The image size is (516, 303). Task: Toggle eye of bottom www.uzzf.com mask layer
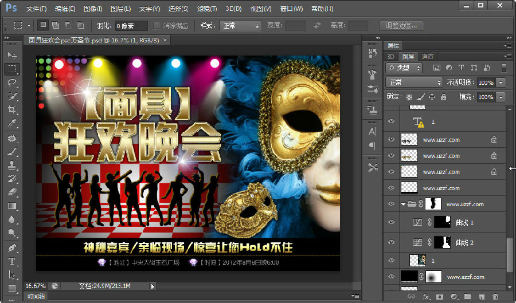[x=391, y=277]
